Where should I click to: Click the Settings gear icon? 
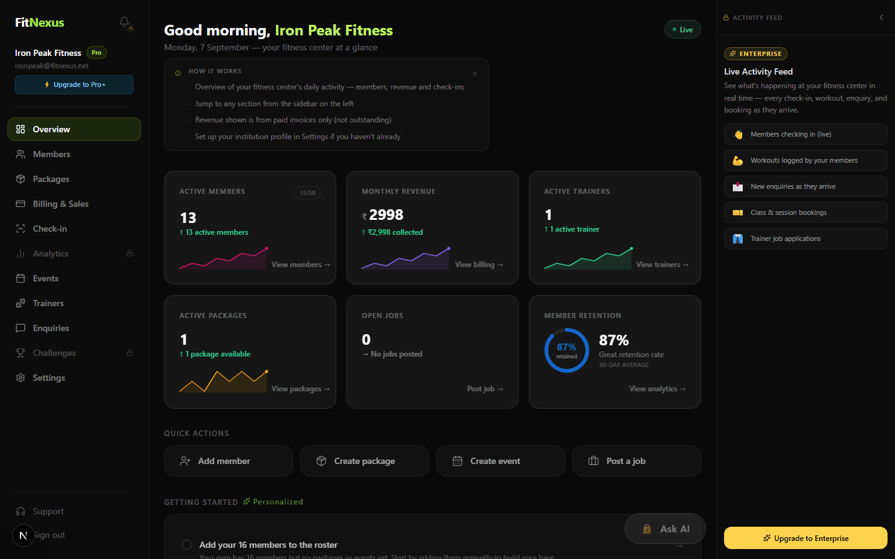tap(21, 378)
